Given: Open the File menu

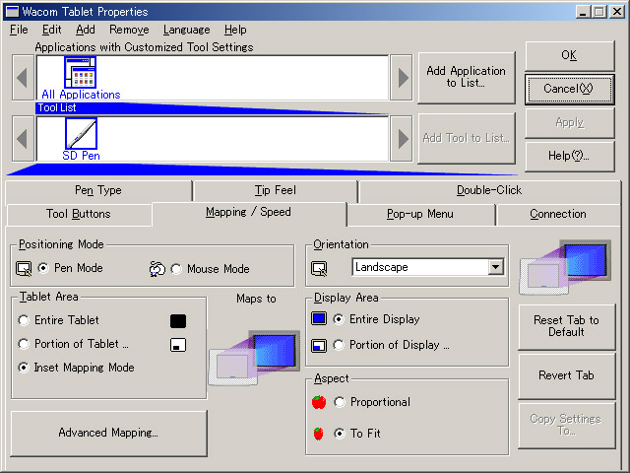Looking at the screenshot, I should (x=19, y=30).
